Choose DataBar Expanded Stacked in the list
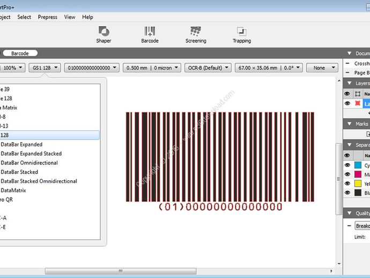The width and height of the screenshot is (370, 278). click(49, 153)
